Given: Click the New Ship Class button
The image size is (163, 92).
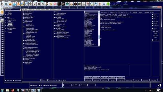Looking at the screenshot, I should click(88, 78).
